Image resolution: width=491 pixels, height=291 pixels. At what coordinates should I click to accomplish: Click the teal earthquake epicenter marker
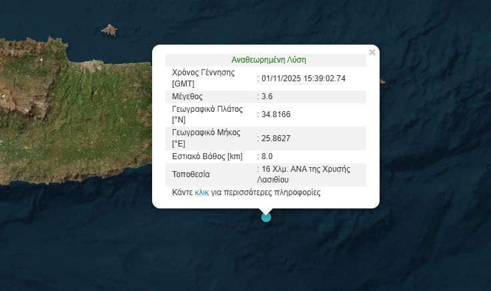(x=266, y=216)
